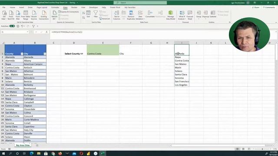278x156 pixels.
Task: Open Windows Start menu
Action: 3,153
